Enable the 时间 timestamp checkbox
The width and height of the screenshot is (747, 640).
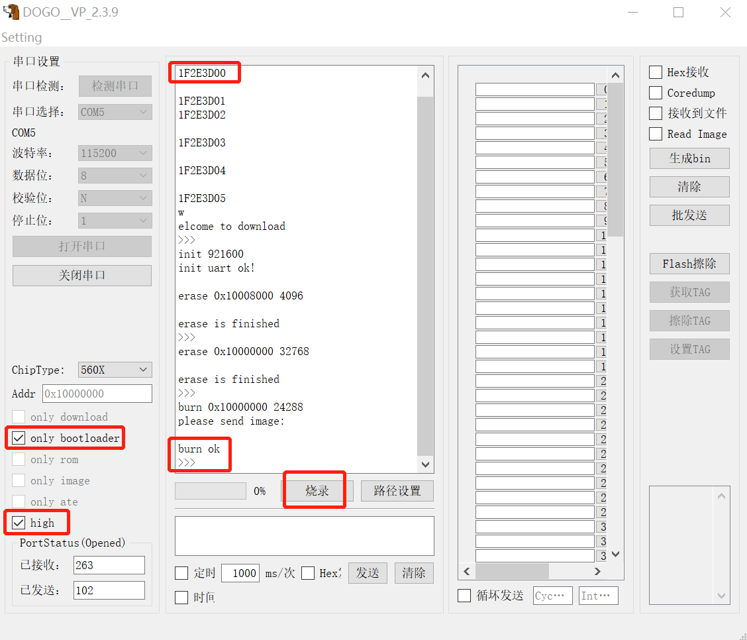tap(181, 598)
